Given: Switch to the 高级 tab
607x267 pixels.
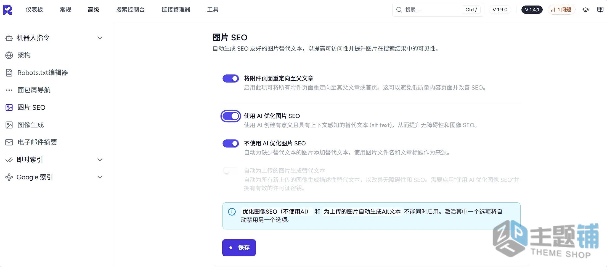Looking at the screenshot, I should tap(94, 10).
